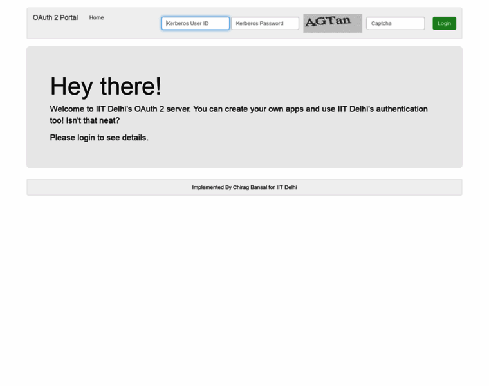This screenshot has width=489, height=386.
Task: Click the 'Welcome to IIT Delhi's OAuth 2 server' paragraph
Action: coord(239,115)
